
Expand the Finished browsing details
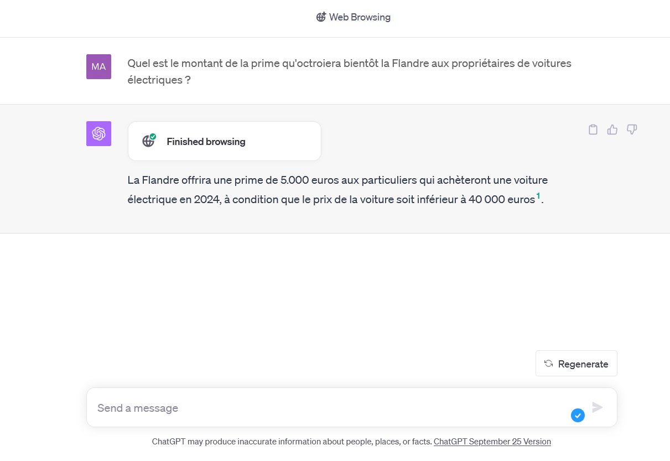tap(224, 142)
